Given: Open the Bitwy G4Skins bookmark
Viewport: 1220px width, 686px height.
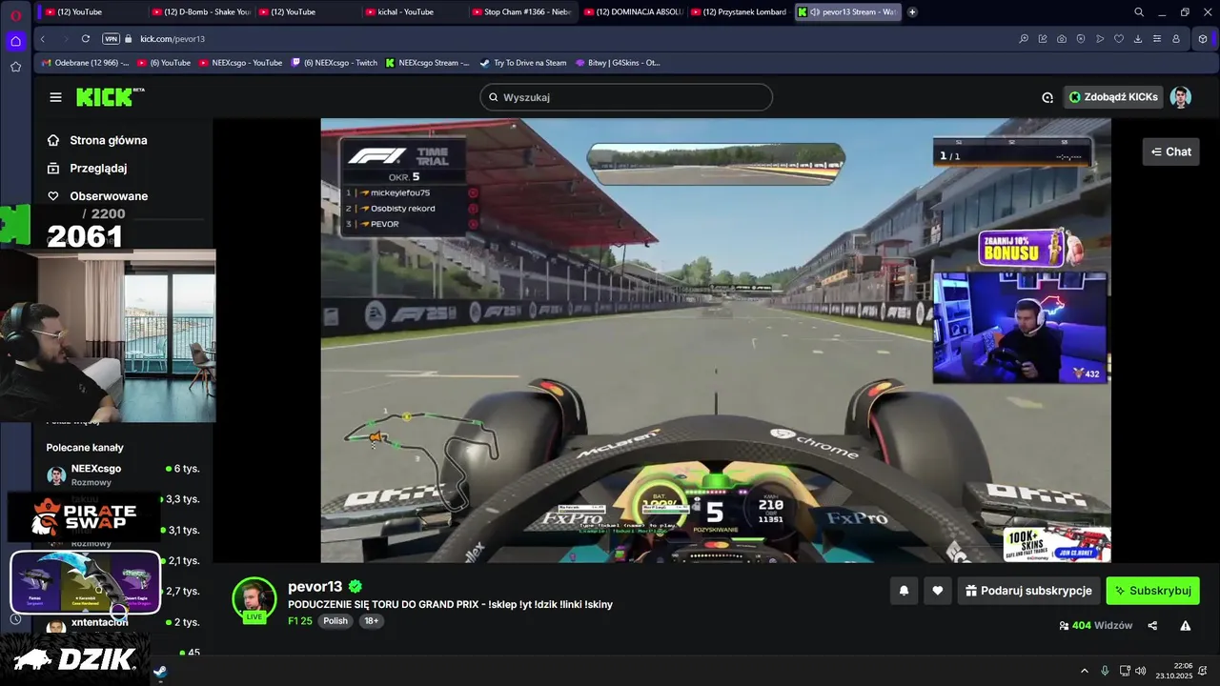Looking at the screenshot, I should click(618, 63).
